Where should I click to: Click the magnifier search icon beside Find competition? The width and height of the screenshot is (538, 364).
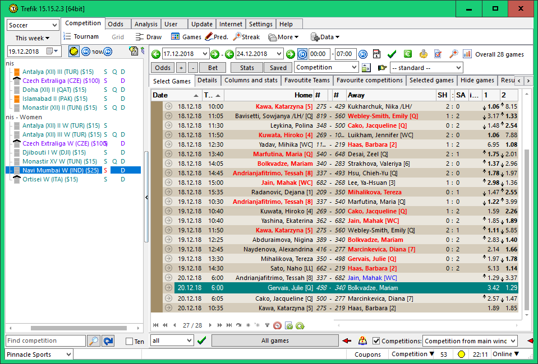click(x=93, y=340)
